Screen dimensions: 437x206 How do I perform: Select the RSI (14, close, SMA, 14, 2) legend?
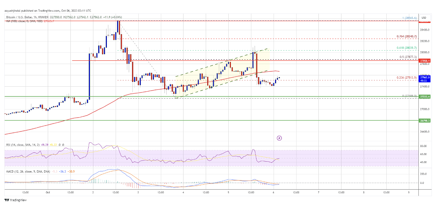23,144
